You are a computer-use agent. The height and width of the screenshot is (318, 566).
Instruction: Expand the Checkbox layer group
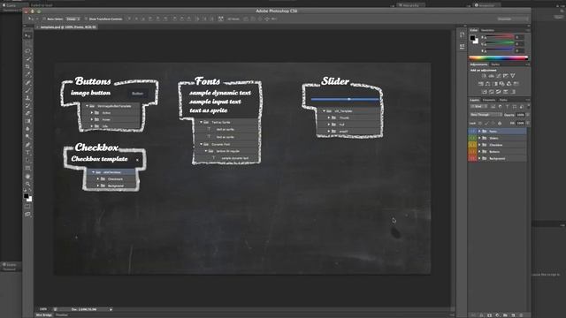pyautogui.click(x=479, y=145)
